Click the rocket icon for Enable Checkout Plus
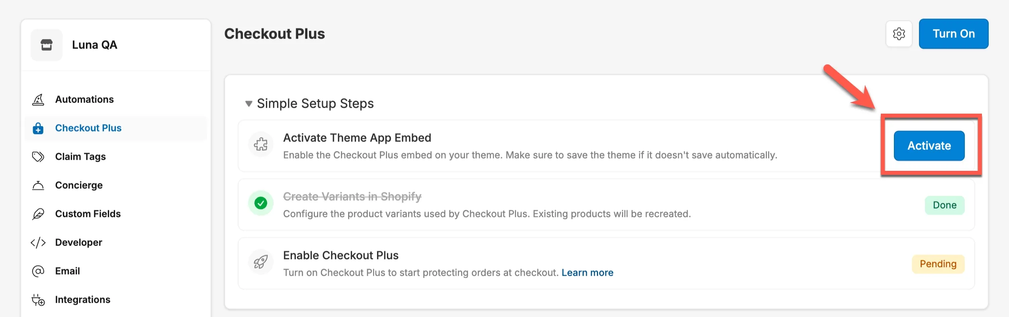 [261, 262]
